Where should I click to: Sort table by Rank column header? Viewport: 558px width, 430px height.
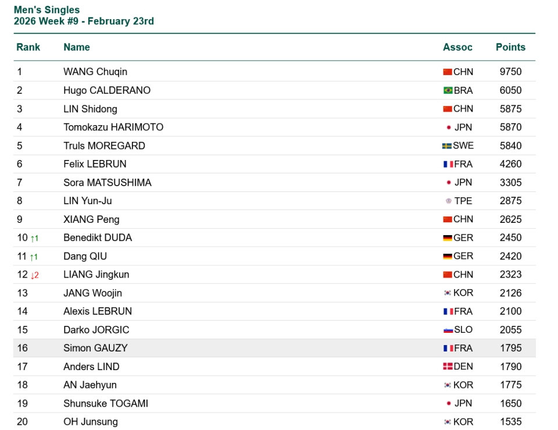(x=28, y=47)
